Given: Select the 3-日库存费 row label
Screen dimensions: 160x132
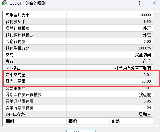Looking at the screenshot, I should (15, 114).
